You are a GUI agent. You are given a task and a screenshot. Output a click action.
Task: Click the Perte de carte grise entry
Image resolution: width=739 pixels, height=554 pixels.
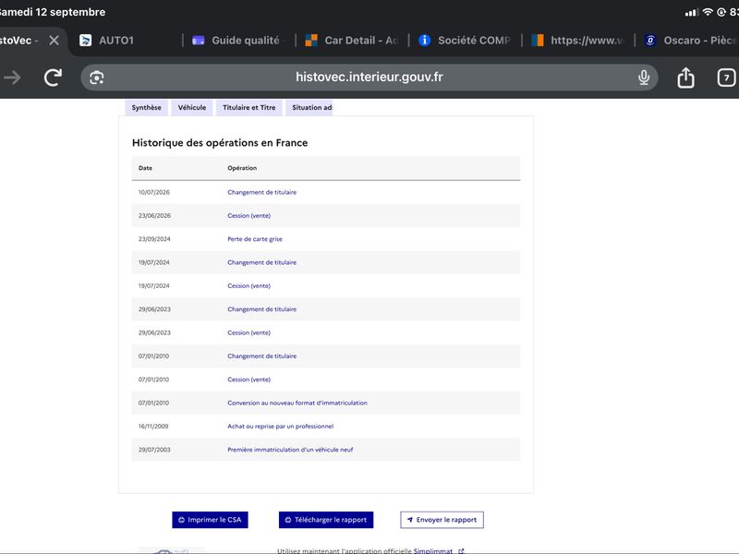[x=255, y=239]
